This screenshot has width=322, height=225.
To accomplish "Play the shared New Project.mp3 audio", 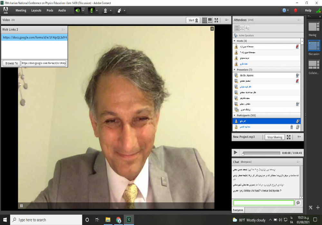I will pos(235,153).
